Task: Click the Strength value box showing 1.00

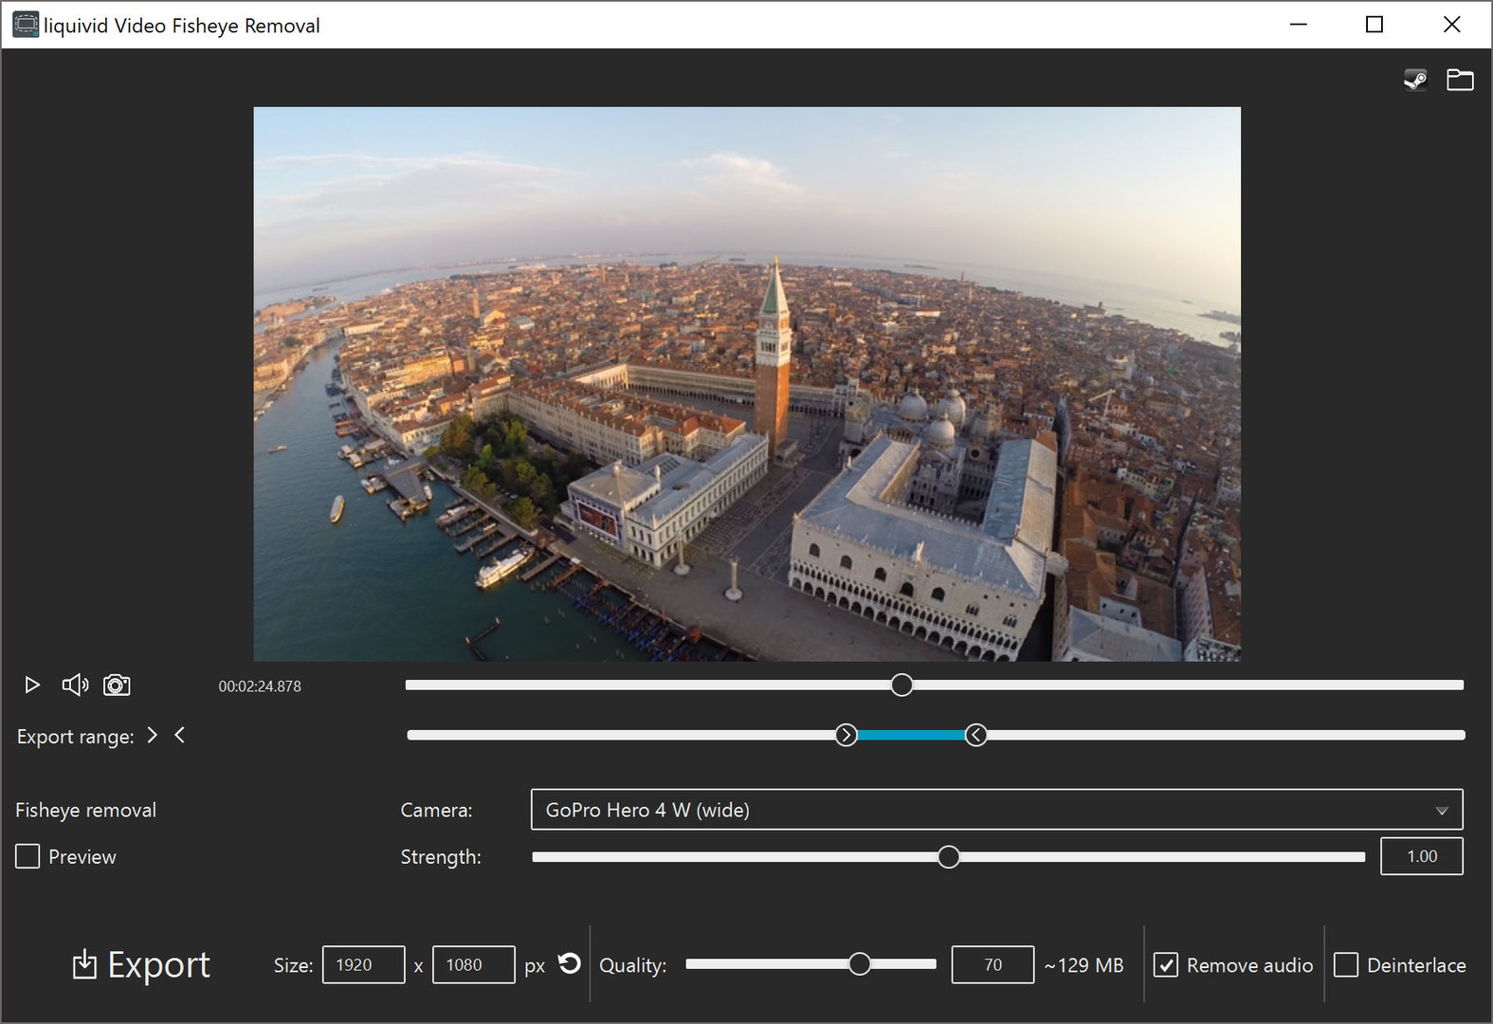Action: tap(1421, 856)
